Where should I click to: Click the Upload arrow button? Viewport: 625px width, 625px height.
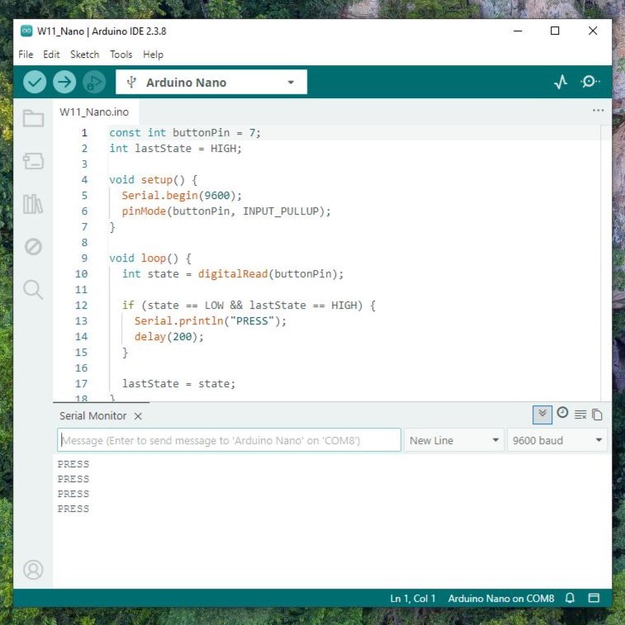point(64,82)
